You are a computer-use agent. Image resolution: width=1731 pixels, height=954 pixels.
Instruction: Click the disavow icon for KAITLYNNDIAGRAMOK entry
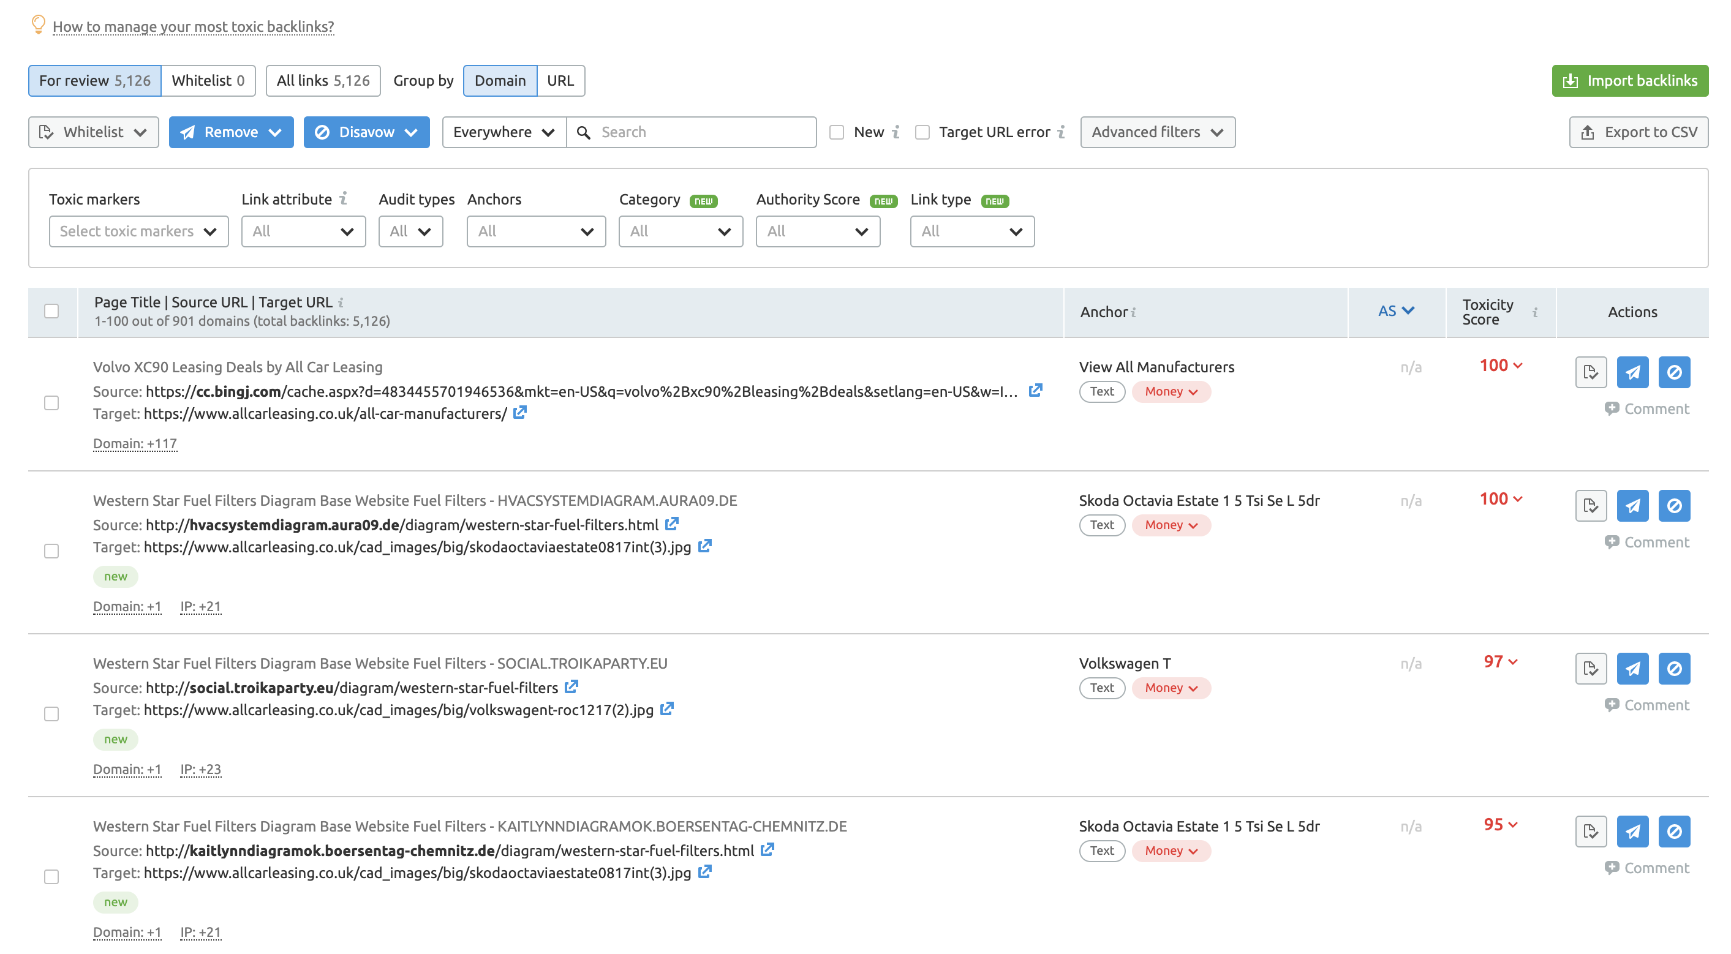1675,831
